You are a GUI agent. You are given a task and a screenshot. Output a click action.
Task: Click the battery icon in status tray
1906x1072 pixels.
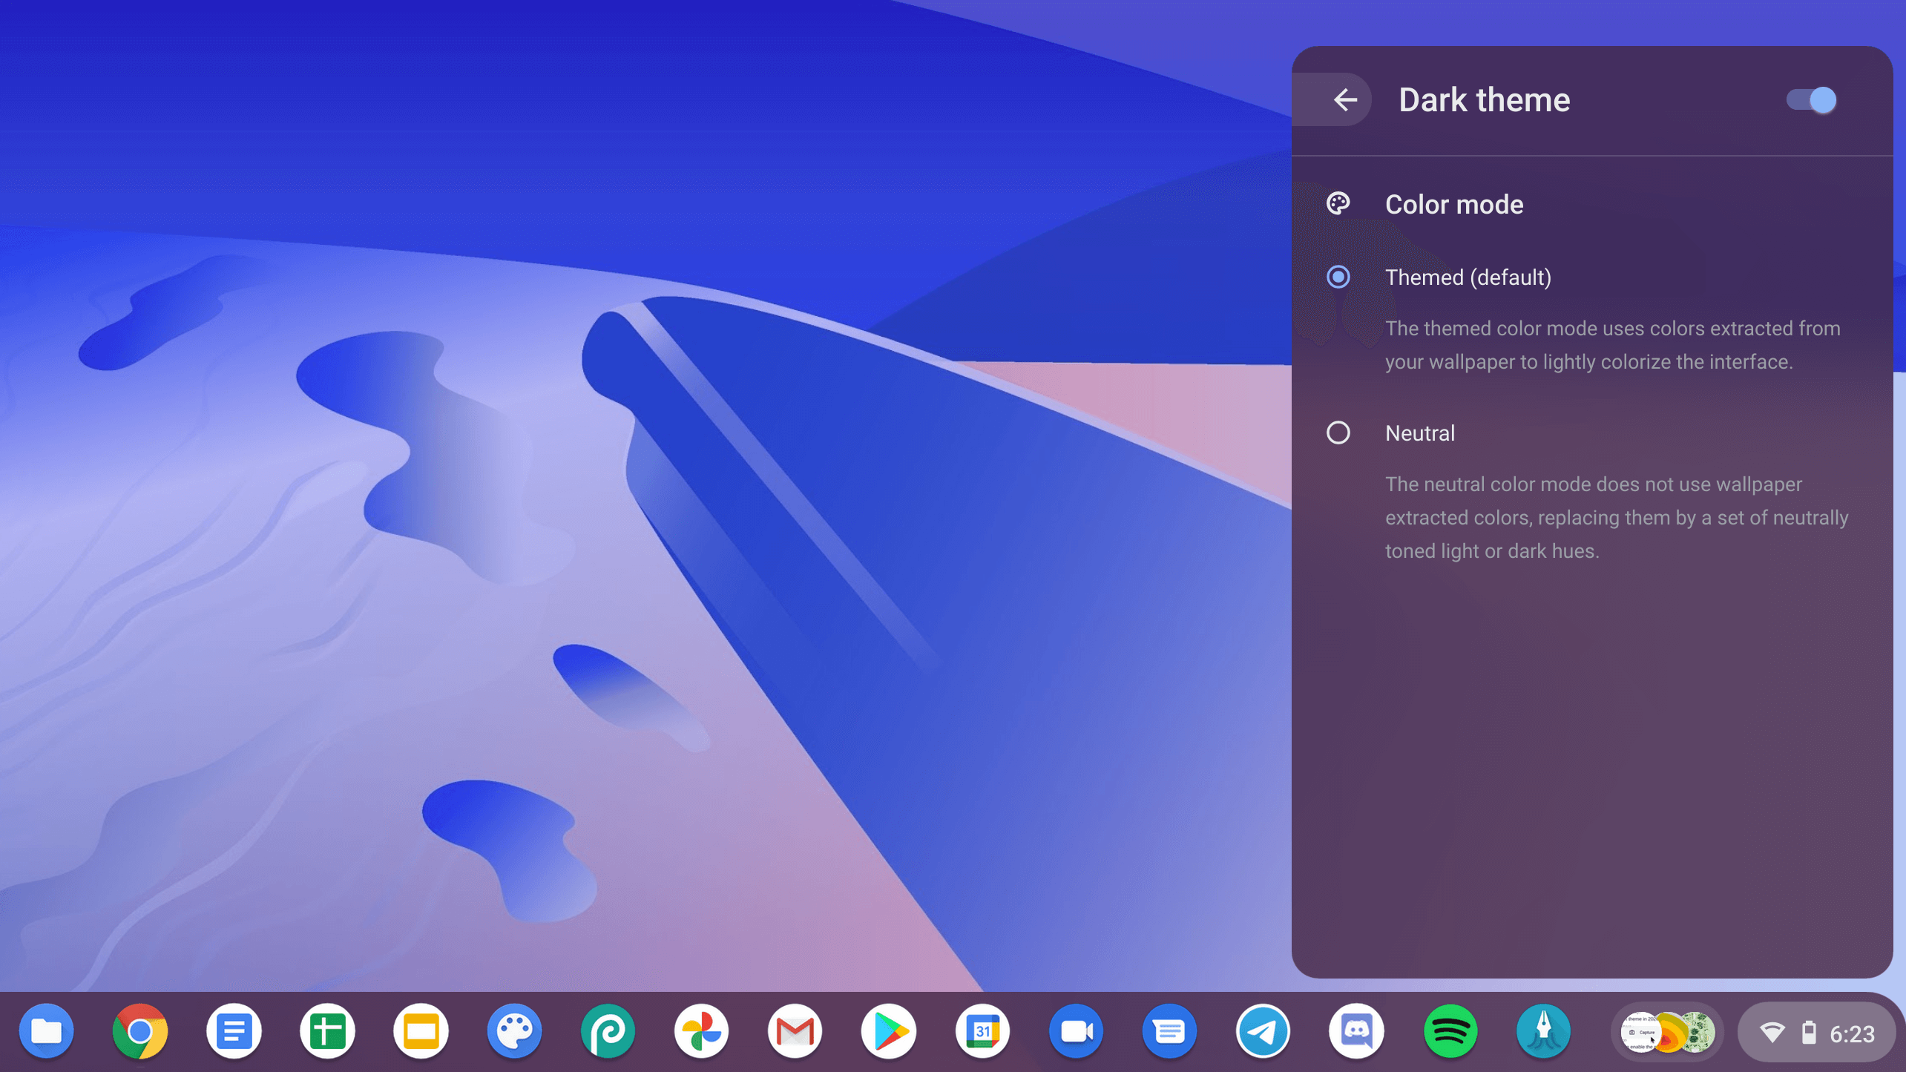pyautogui.click(x=1809, y=1033)
